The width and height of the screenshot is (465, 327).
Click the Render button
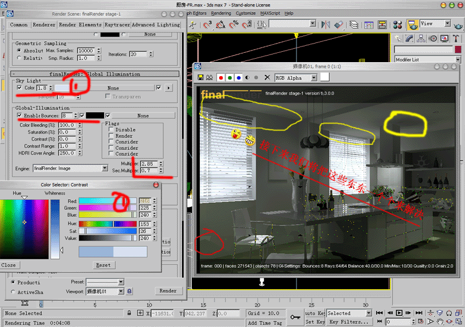click(168, 291)
